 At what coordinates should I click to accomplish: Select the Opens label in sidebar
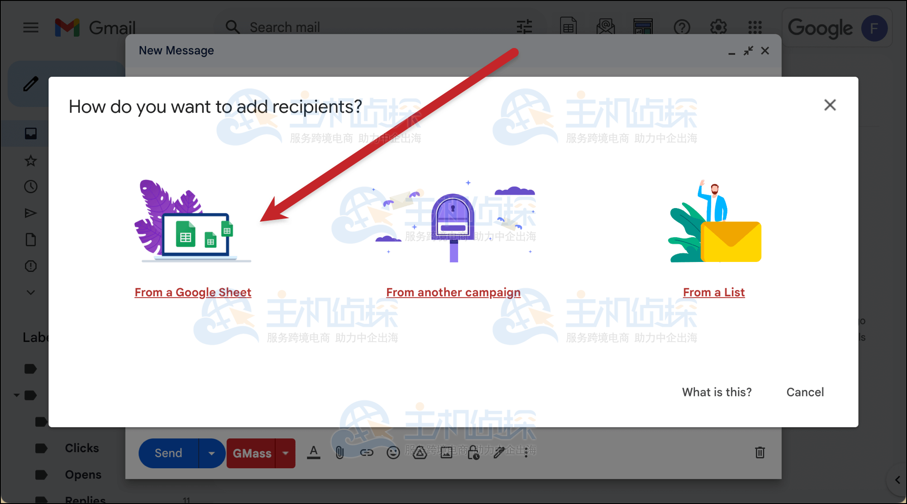coord(83,474)
